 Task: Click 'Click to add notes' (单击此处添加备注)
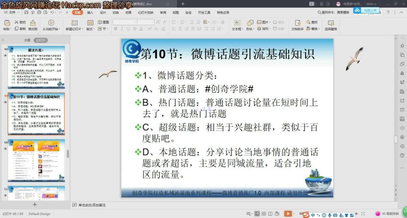coord(92,205)
